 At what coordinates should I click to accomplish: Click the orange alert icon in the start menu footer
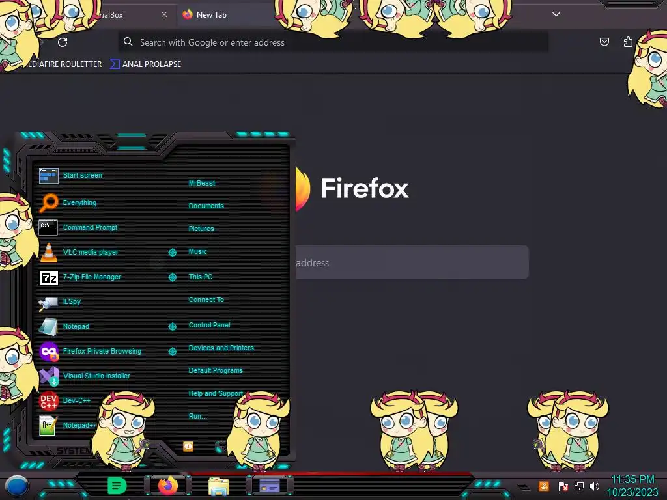(x=188, y=447)
